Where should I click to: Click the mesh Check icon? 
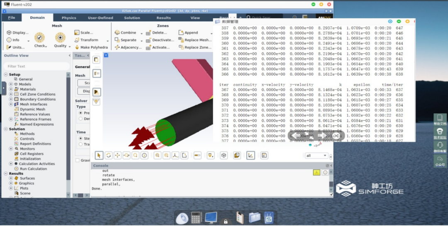pos(39,38)
